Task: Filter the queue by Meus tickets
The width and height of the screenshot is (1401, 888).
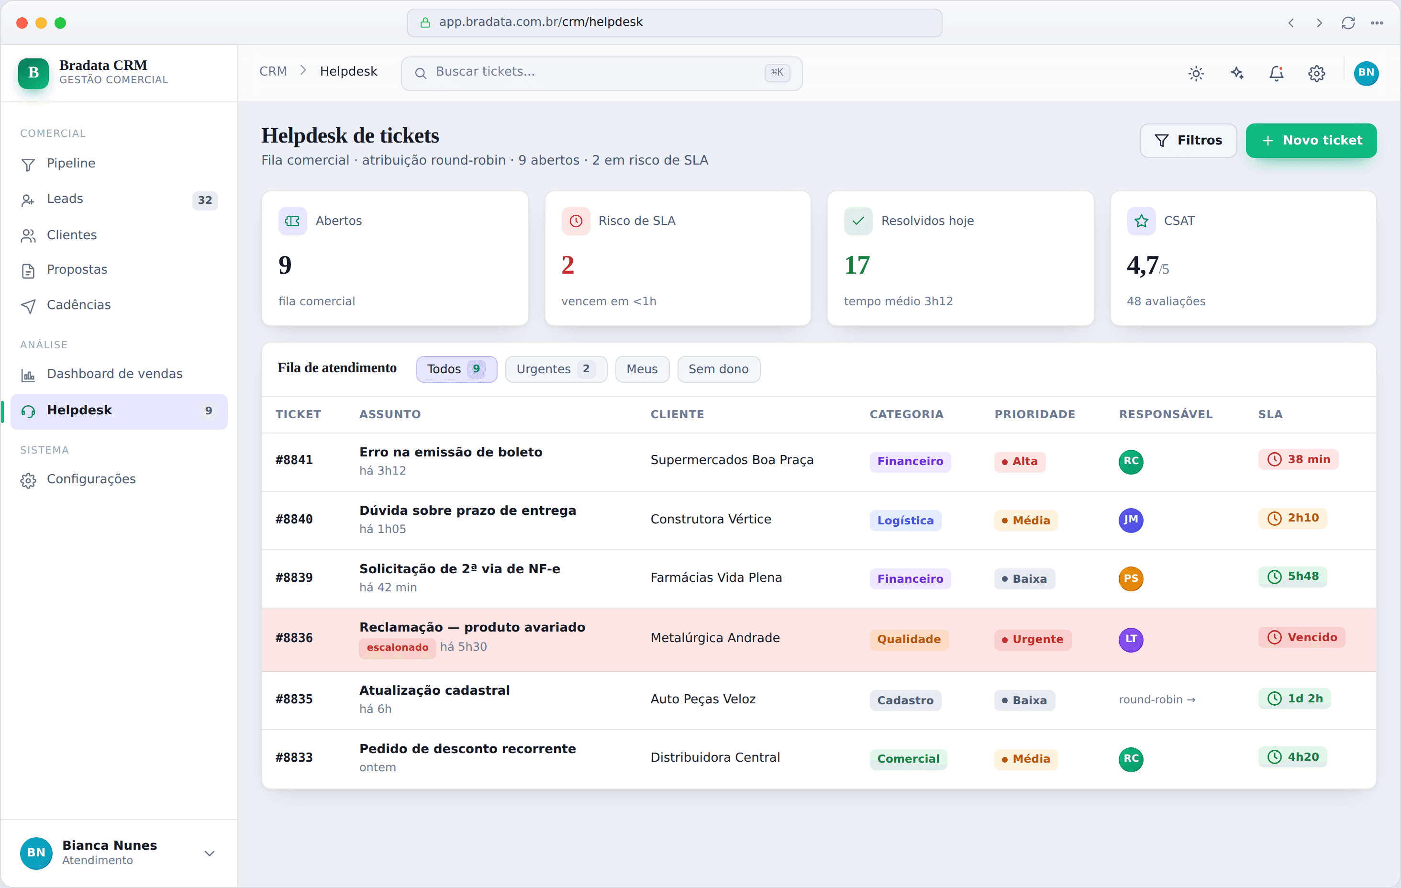Action: tap(642, 369)
